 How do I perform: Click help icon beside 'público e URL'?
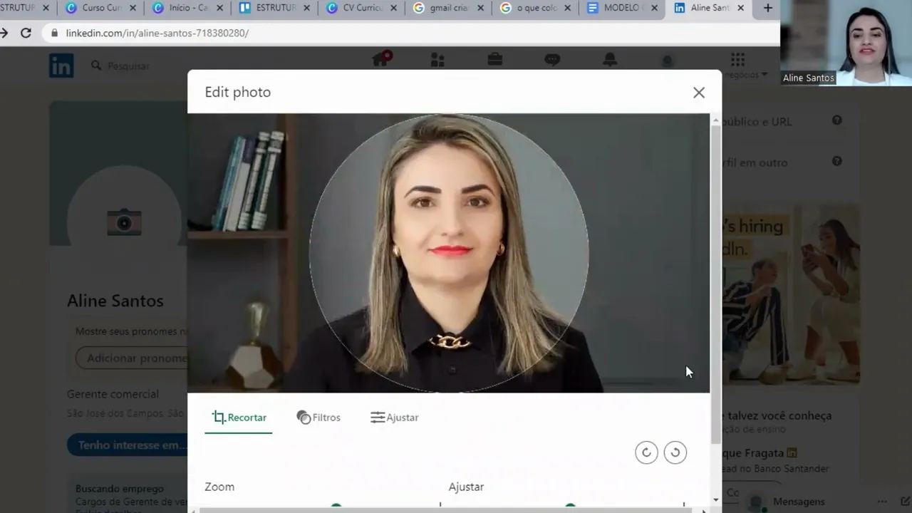click(x=837, y=120)
